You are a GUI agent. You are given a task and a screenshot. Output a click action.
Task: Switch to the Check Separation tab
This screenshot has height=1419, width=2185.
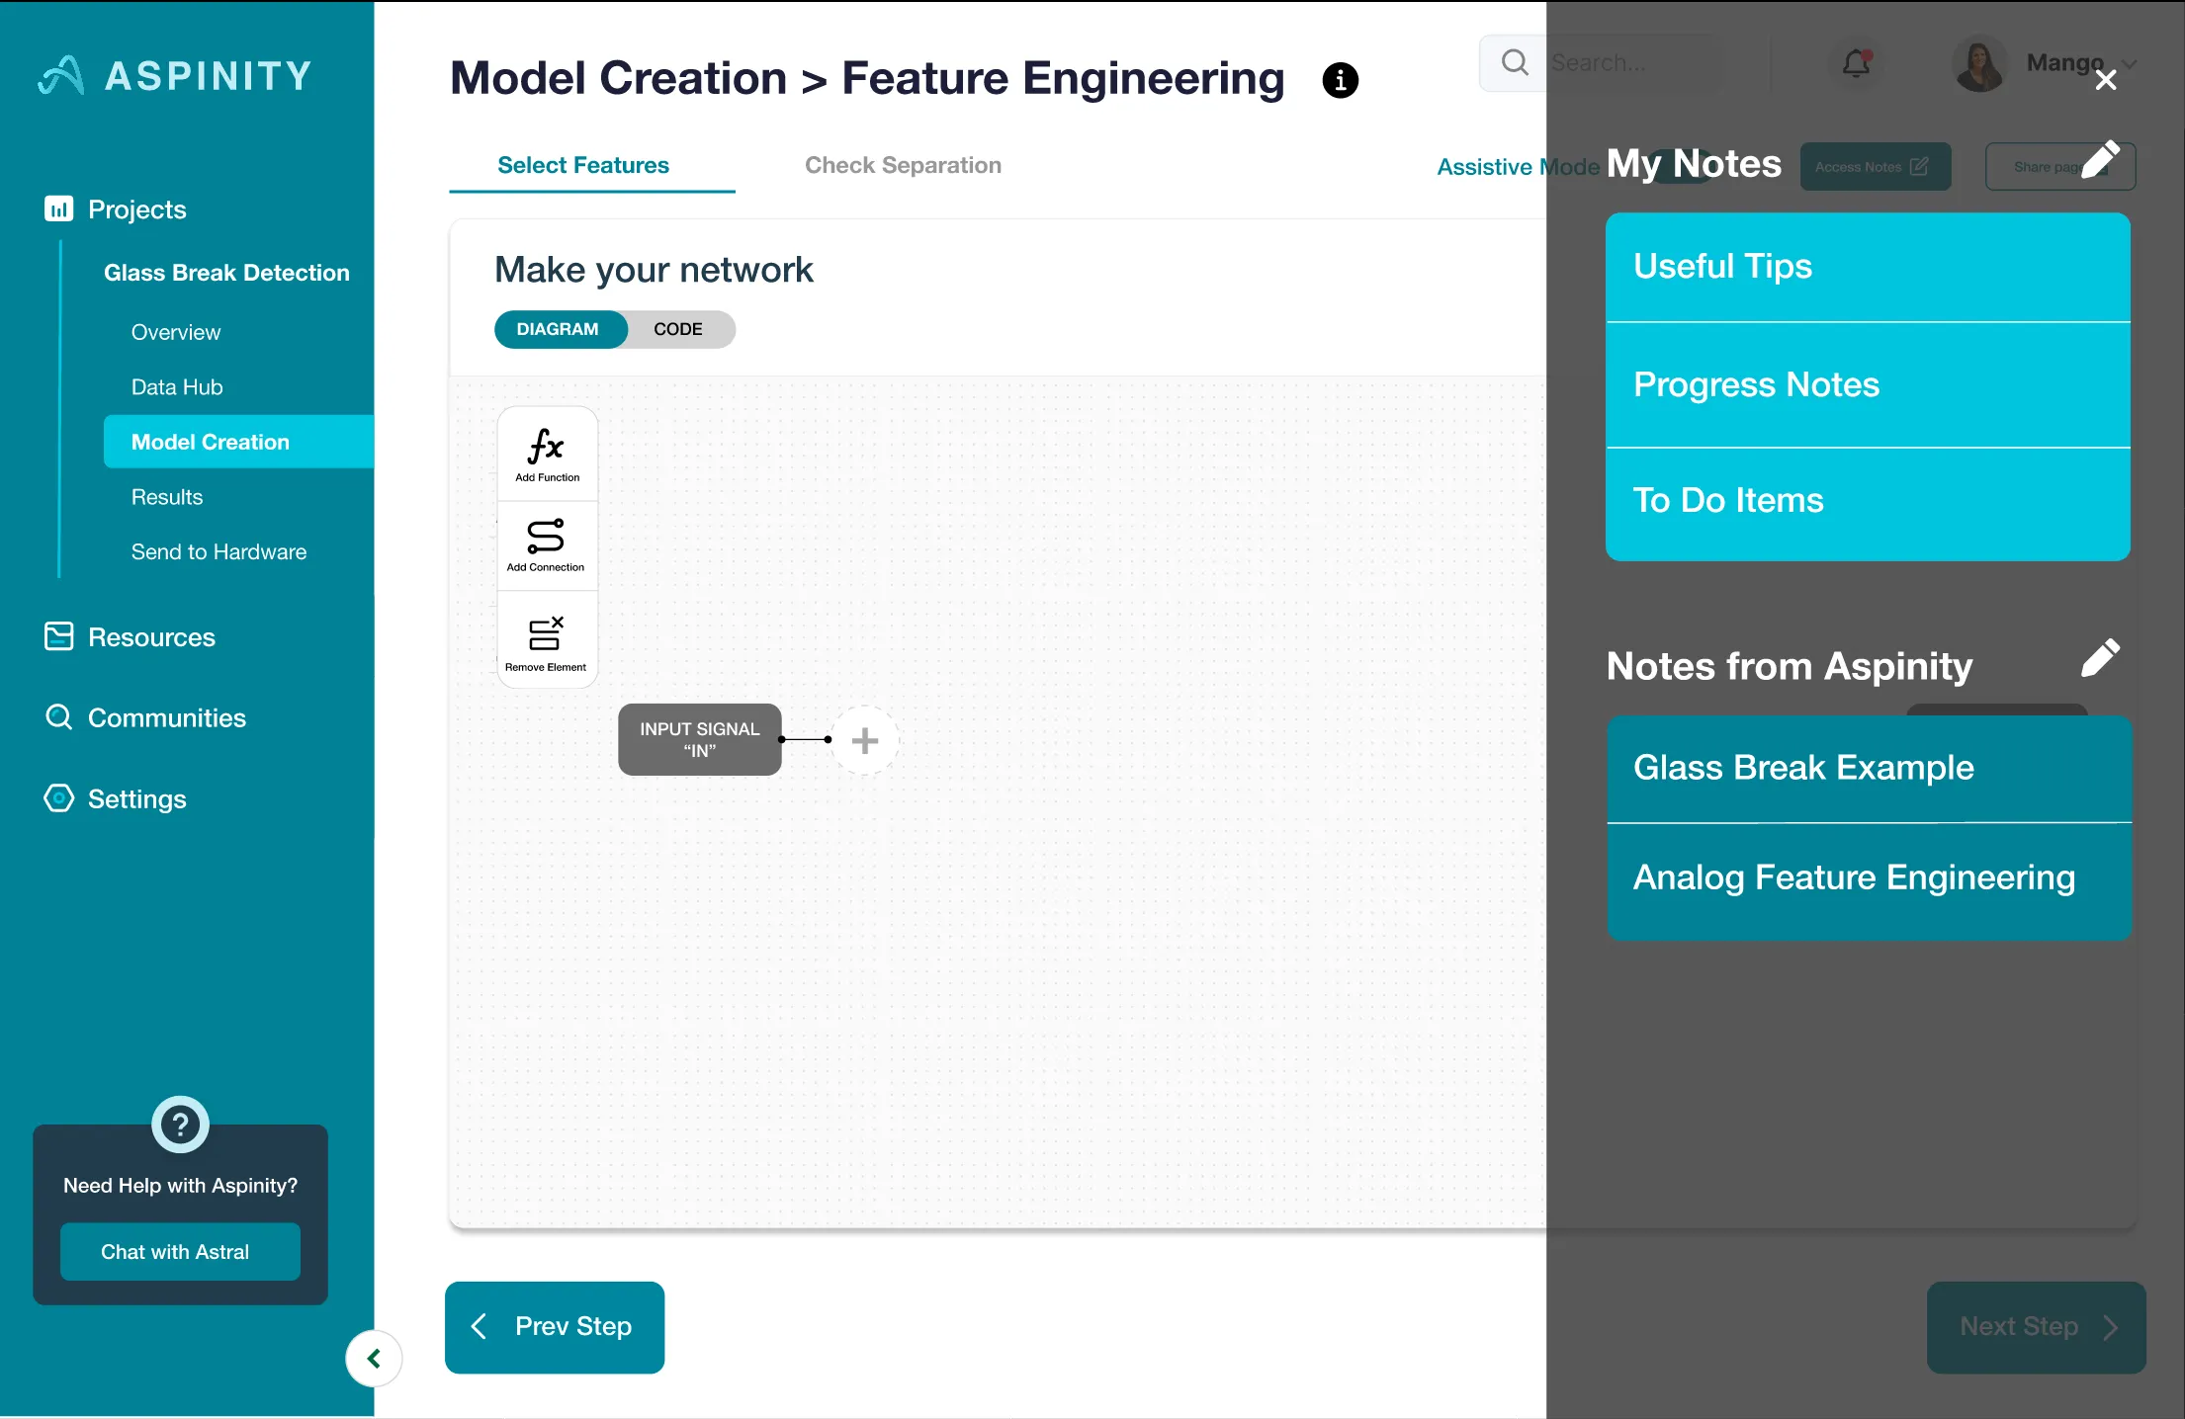click(903, 165)
